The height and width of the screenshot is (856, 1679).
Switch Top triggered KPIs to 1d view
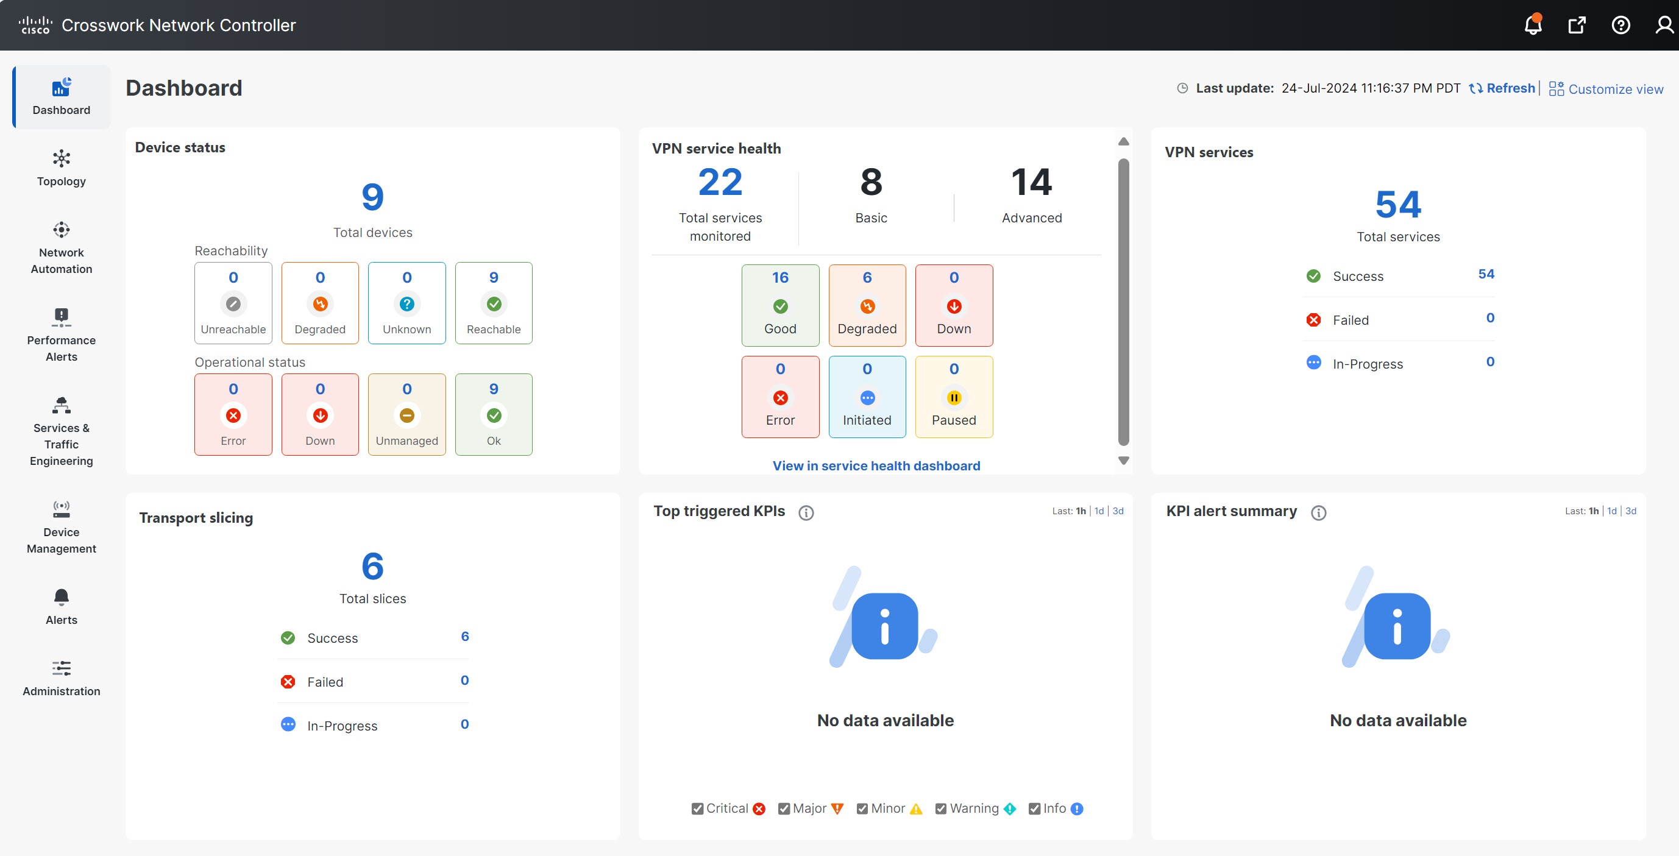coord(1098,511)
